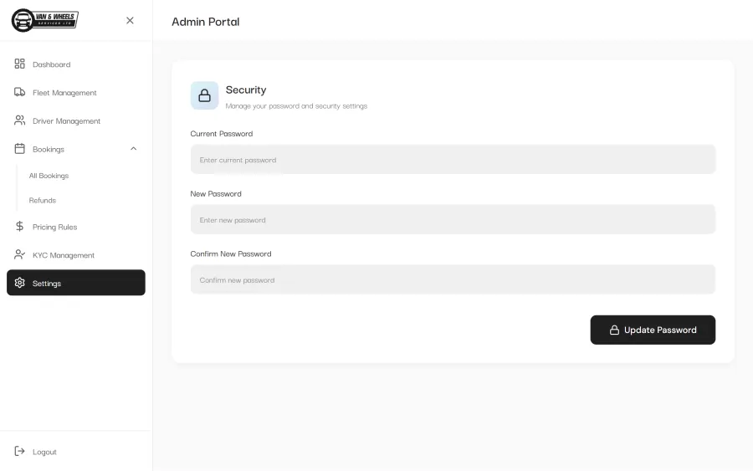Viewport: 753px width, 471px height.
Task: Click the Fleet Management truck icon
Action: [20, 92]
